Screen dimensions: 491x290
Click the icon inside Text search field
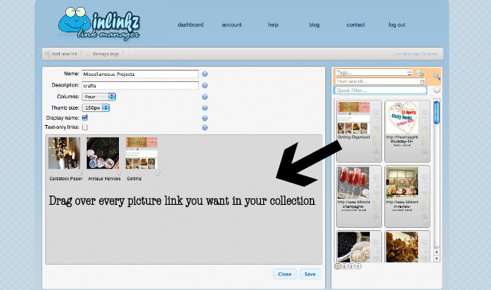[422, 81]
